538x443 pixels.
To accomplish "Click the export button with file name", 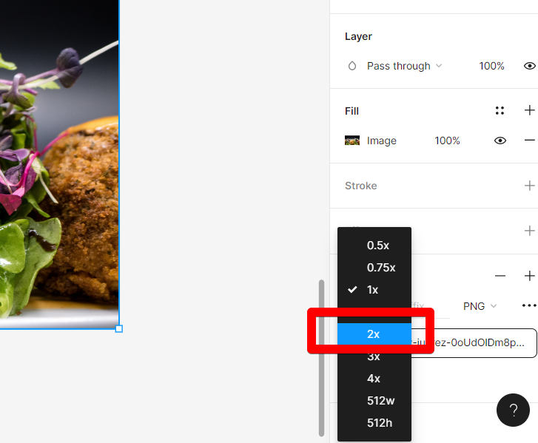I will (474, 343).
